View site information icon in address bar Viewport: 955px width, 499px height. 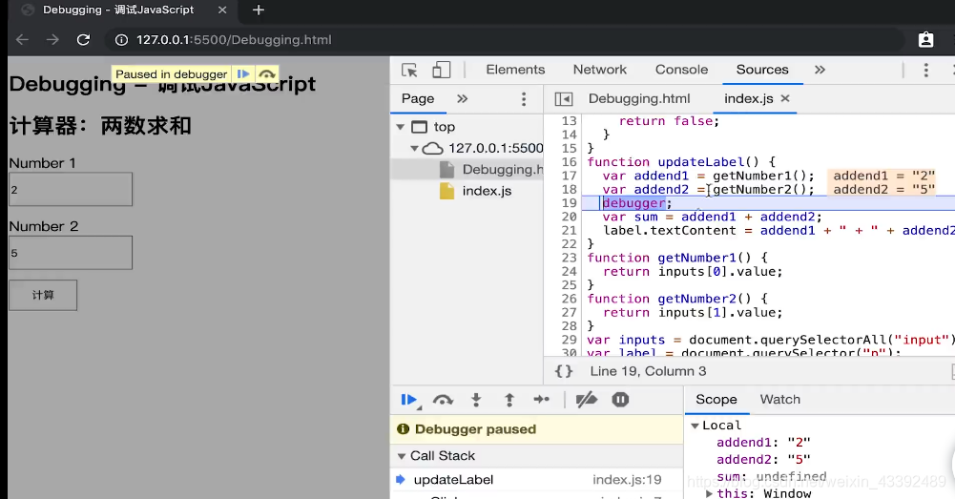[x=121, y=40]
